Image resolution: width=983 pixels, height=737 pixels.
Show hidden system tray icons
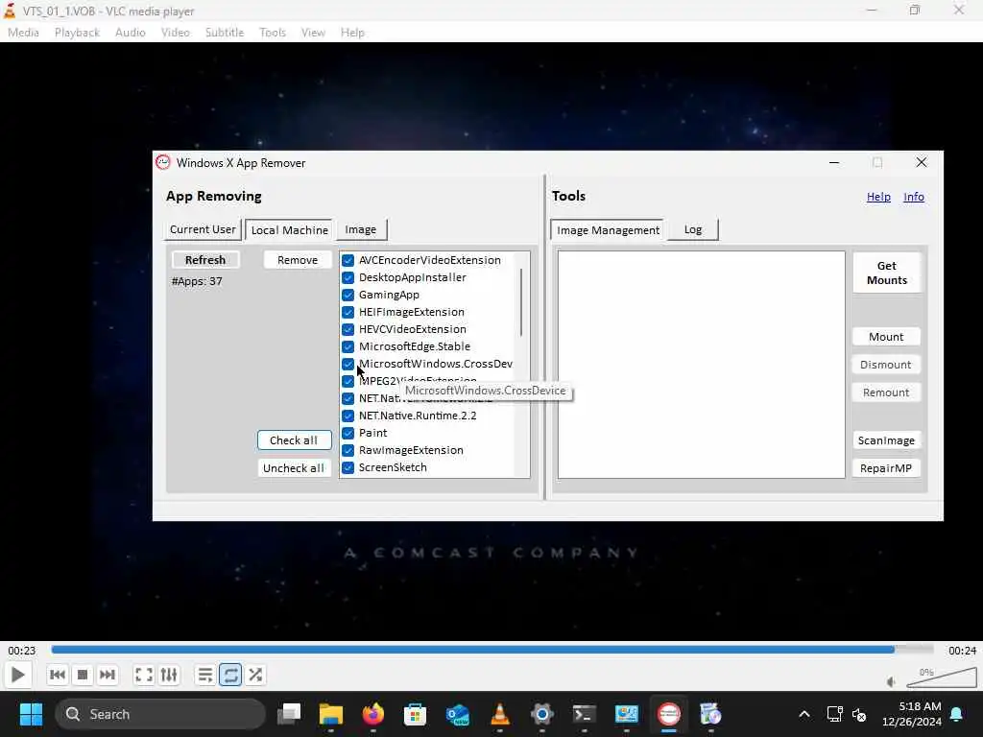coord(804,714)
